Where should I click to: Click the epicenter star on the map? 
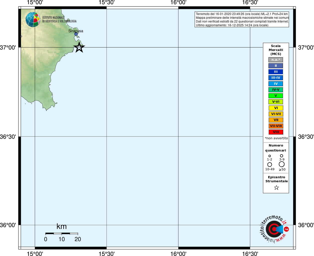click(x=79, y=47)
